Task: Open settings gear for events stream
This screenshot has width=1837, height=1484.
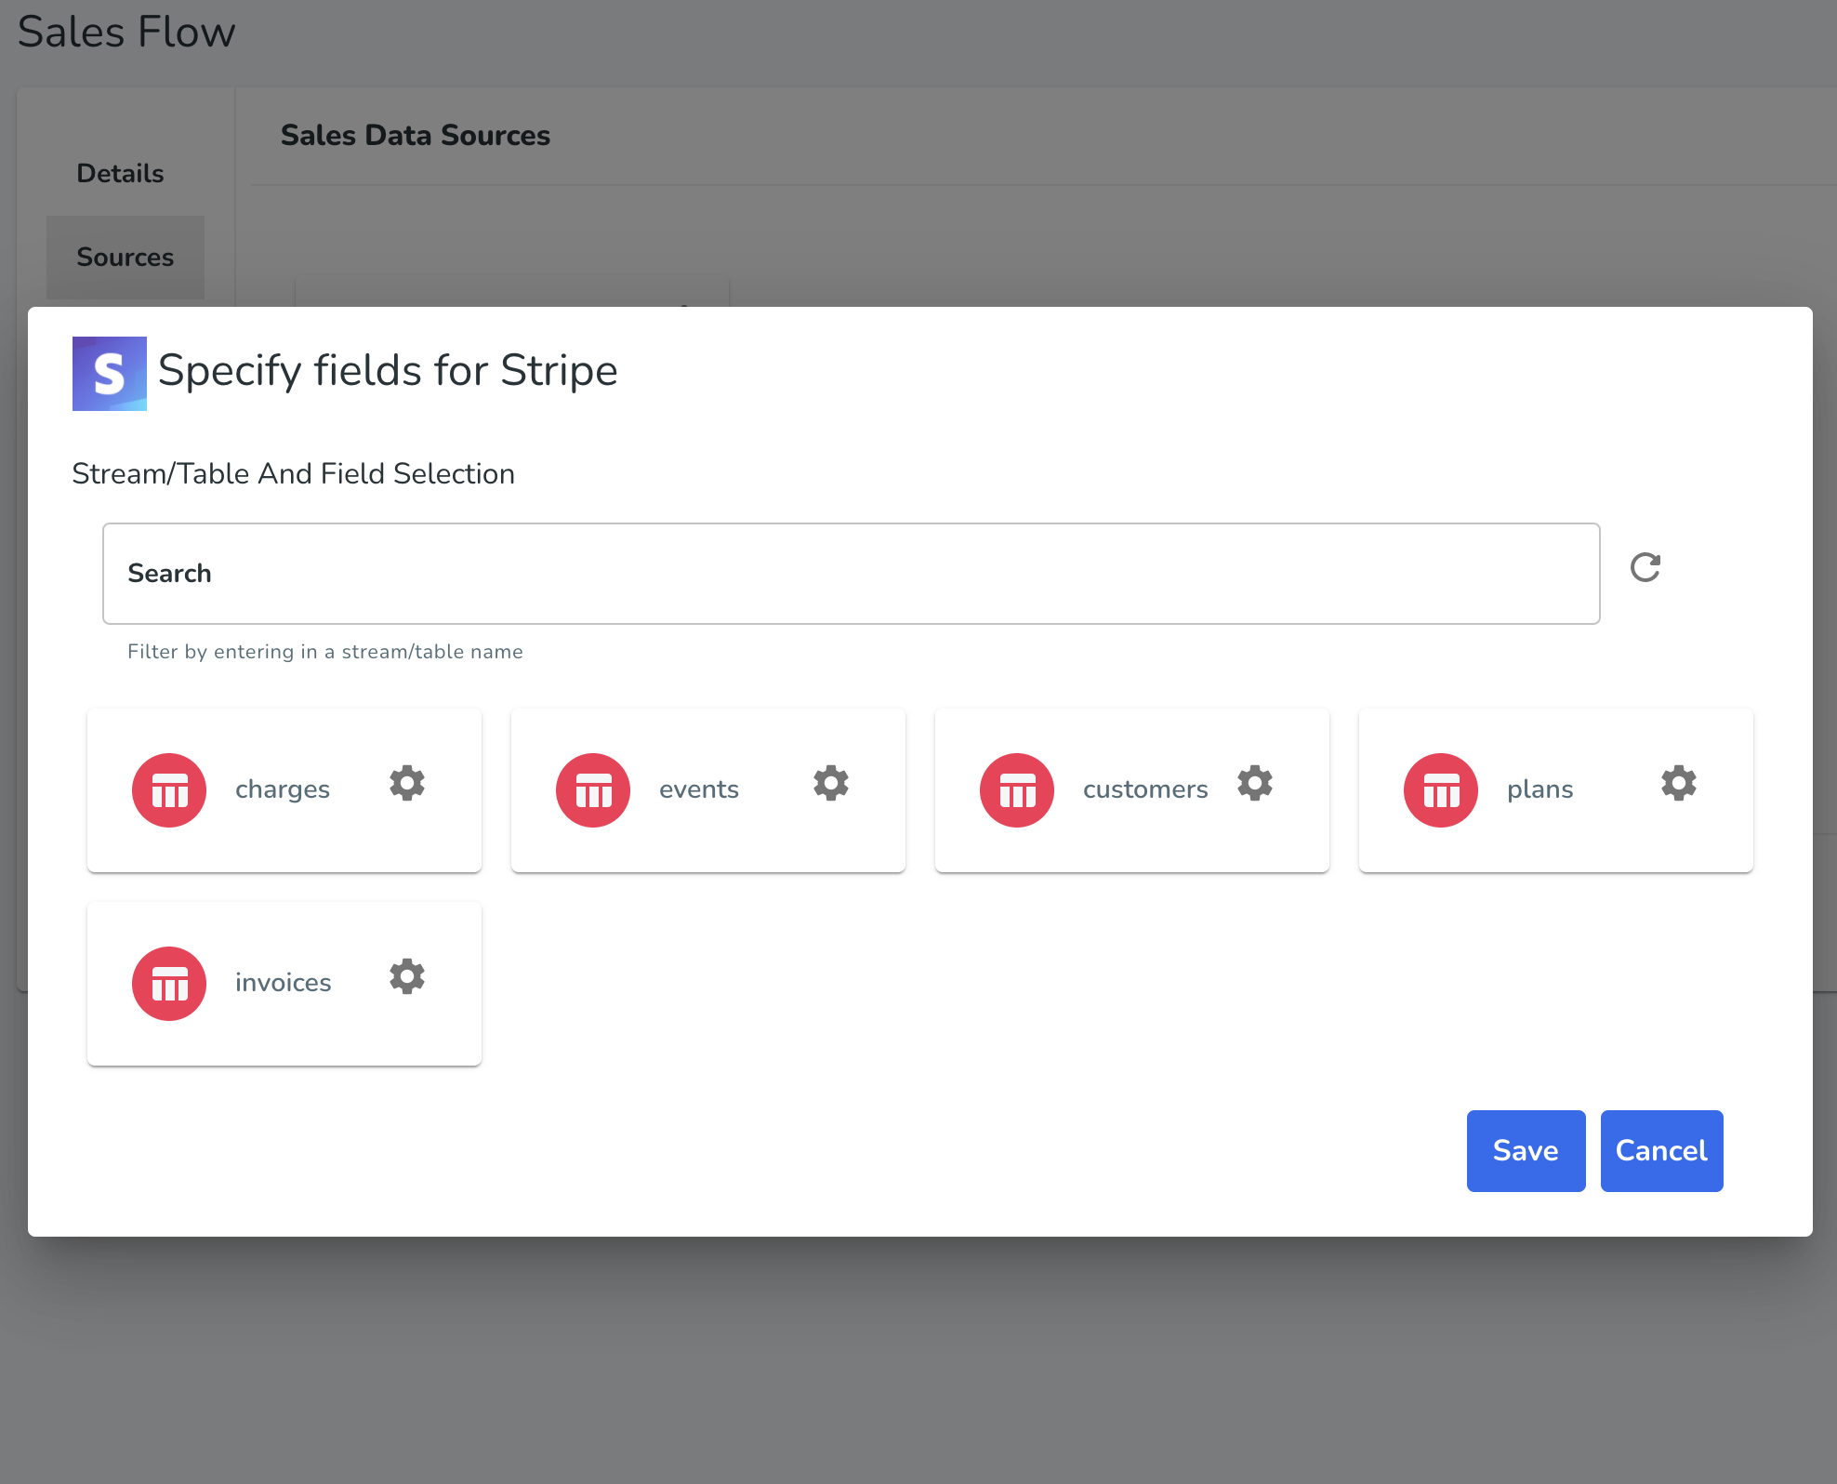Action: pos(831,784)
